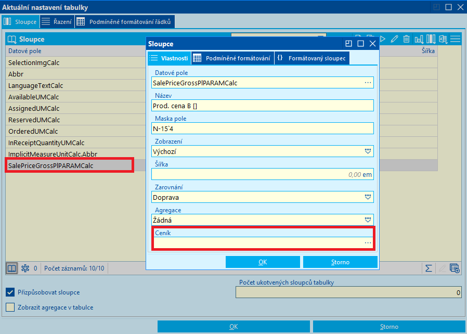Select the LanguageTextCalc row
Screen dimensions: 467x334
click(75, 85)
